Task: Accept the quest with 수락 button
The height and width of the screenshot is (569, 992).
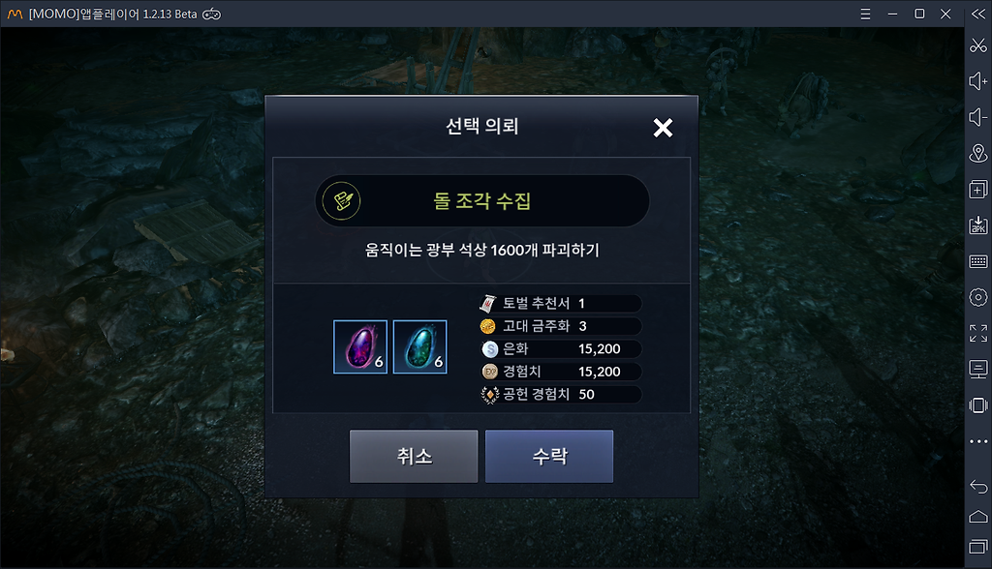Action: [549, 457]
